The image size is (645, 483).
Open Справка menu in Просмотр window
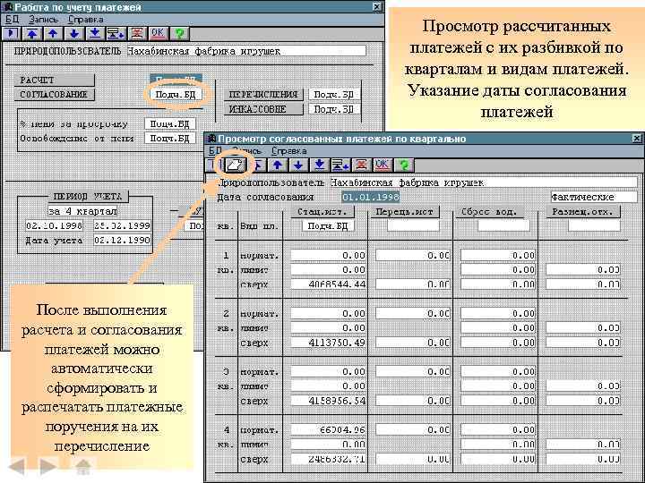(x=288, y=151)
